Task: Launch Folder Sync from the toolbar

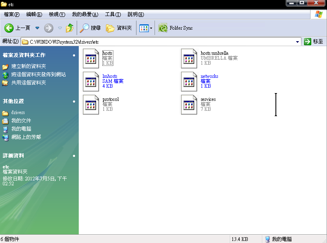Action: pos(175,28)
